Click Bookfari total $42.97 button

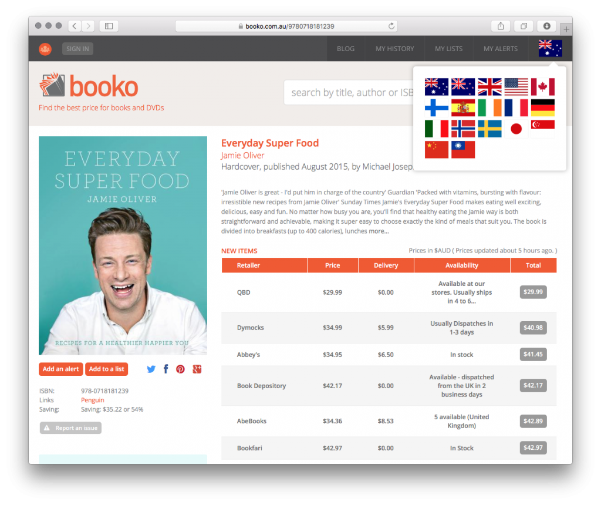(x=533, y=447)
